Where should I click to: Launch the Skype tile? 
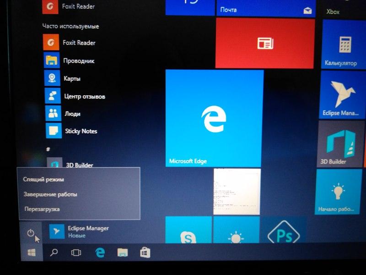188,230
